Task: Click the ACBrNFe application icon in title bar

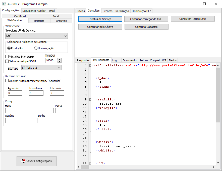Action: click(4, 4)
